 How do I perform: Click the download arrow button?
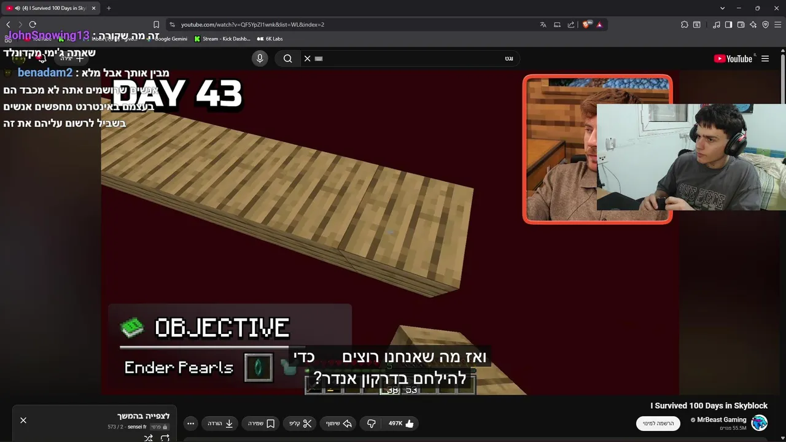pyautogui.click(x=220, y=424)
